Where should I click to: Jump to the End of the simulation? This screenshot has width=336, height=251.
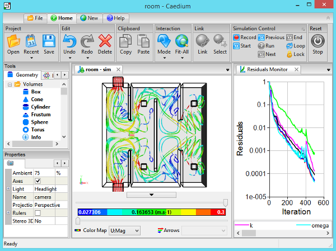(x=294, y=37)
